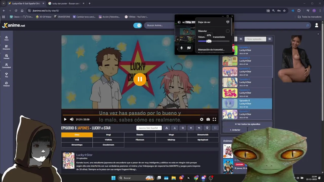This screenshot has width=324, height=182.
Task: Select the Mixdrop server
Action: (171, 140)
